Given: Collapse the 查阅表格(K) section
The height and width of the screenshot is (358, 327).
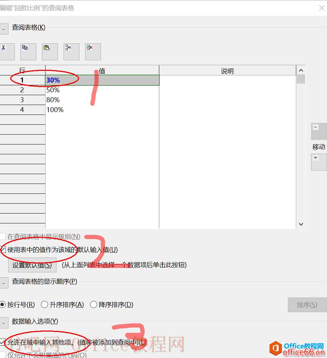Looking at the screenshot, I should pyautogui.click(x=4, y=29).
